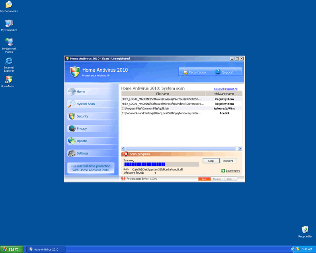The height and width of the screenshot is (253, 316).
Task: Open Settings via the gear icon
Action: pos(72,153)
